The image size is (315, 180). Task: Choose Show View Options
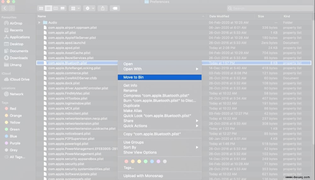click(160, 152)
